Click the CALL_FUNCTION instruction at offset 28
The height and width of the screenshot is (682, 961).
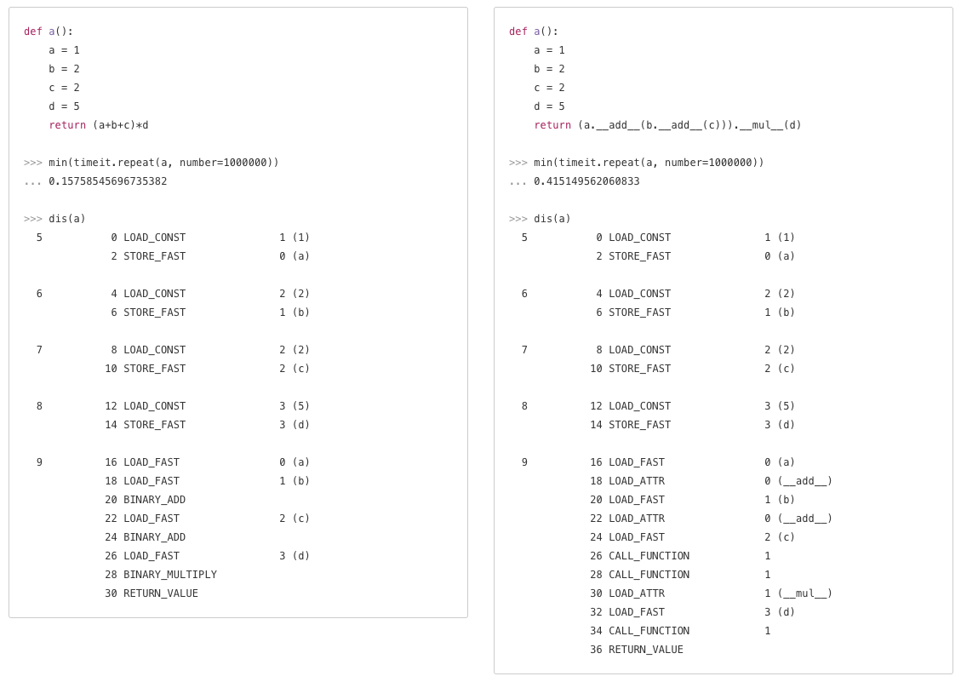click(680, 575)
